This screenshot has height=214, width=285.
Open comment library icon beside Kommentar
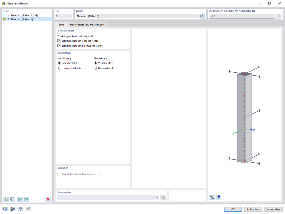pyautogui.click(x=163, y=198)
